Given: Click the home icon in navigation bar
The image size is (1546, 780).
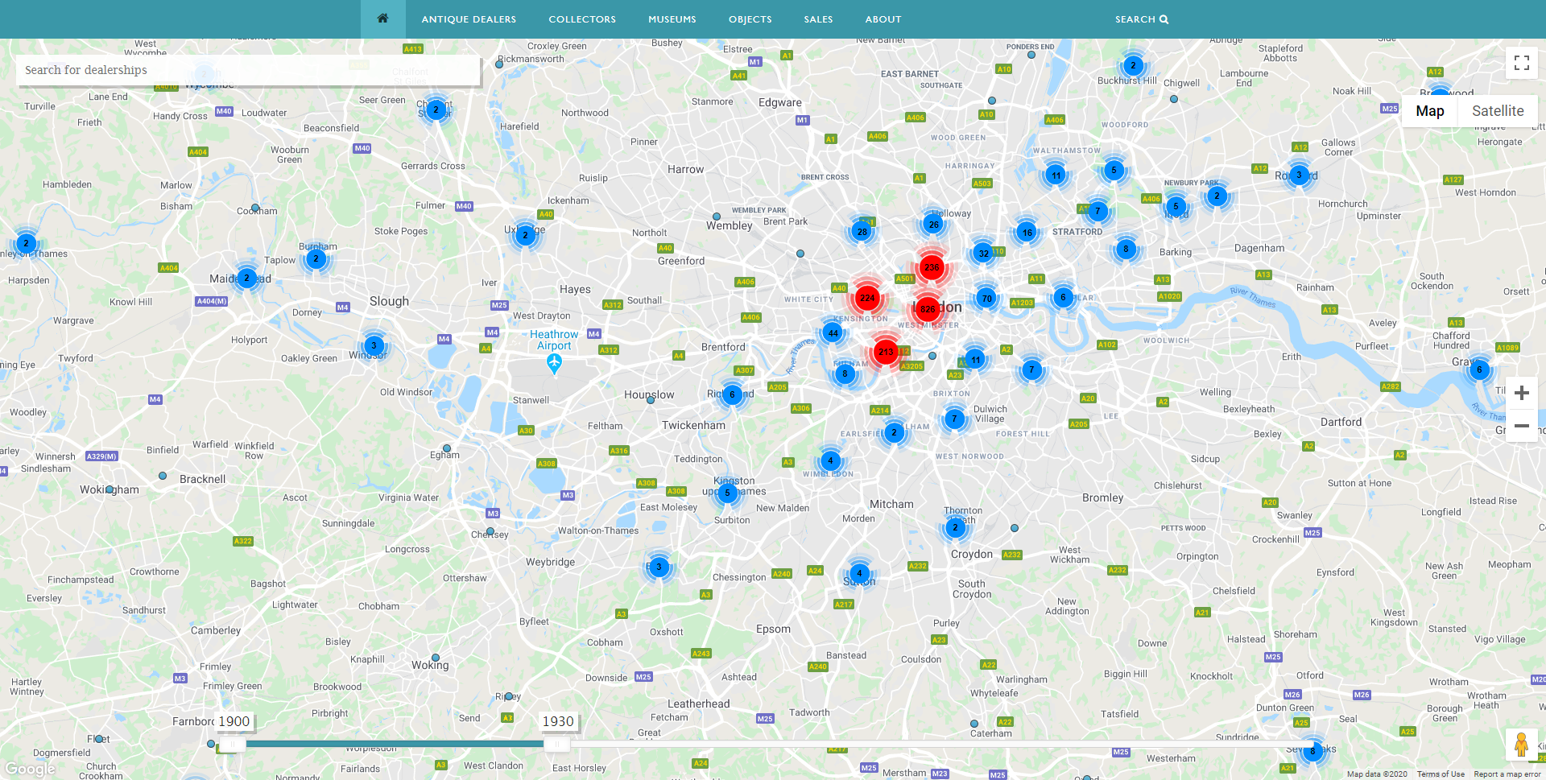Looking at the screenshot, I should tap(382, 19).
